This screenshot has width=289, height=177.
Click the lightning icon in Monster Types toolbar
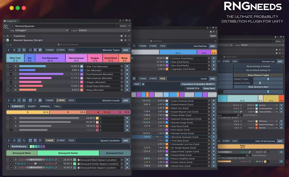point(9,50)
